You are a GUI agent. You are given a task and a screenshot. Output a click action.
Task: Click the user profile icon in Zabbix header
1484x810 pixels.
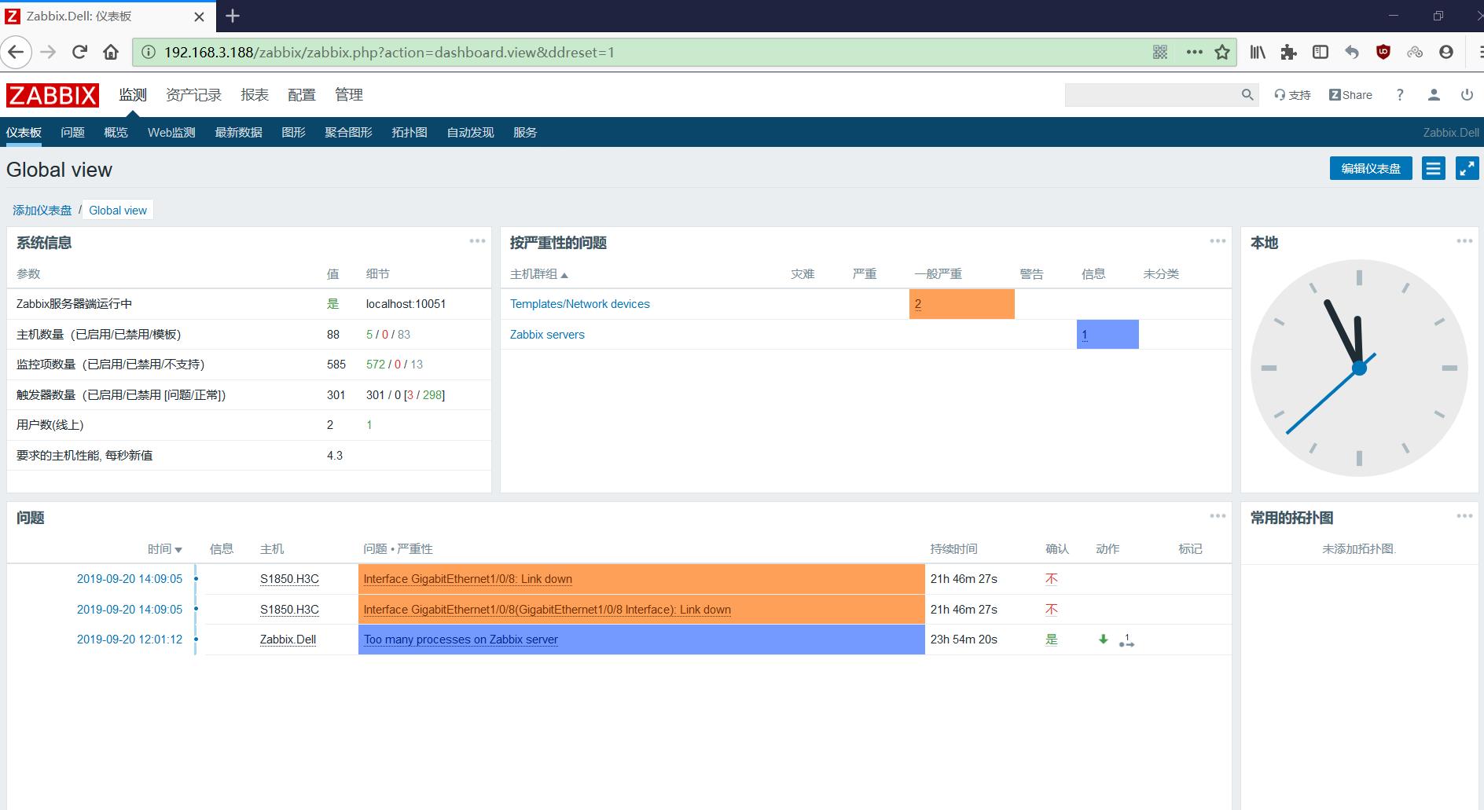(x=1434, y=95)
